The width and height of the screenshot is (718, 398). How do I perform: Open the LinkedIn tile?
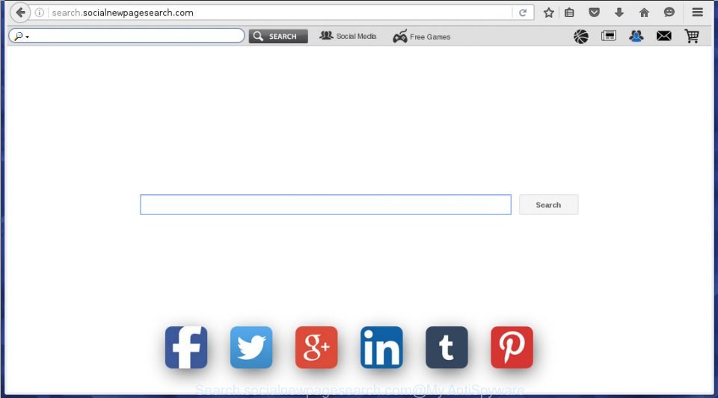pos(381,347)
